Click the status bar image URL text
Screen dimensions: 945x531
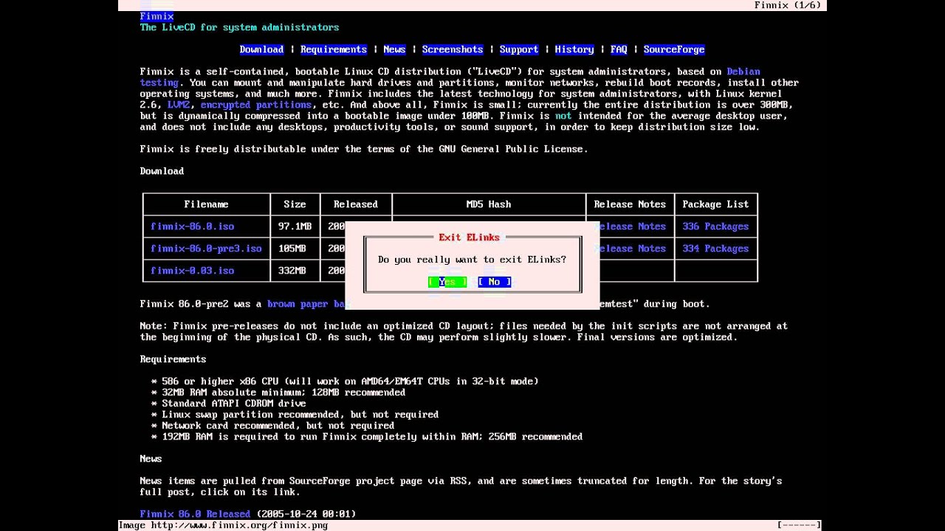pos(223,525)
